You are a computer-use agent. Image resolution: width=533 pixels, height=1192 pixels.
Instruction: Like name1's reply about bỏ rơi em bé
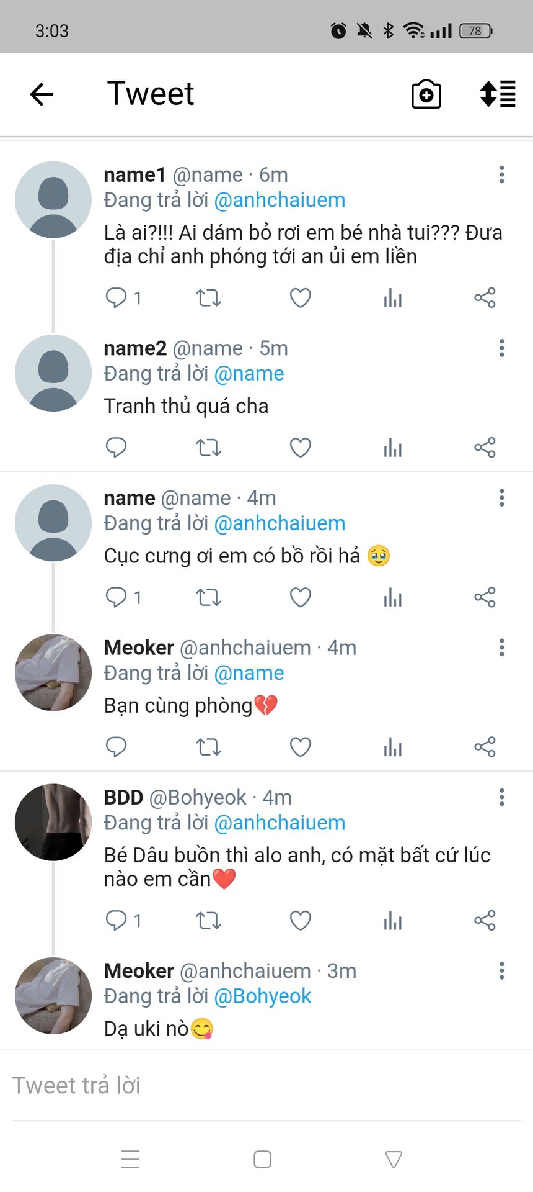(x=301, y=298)
